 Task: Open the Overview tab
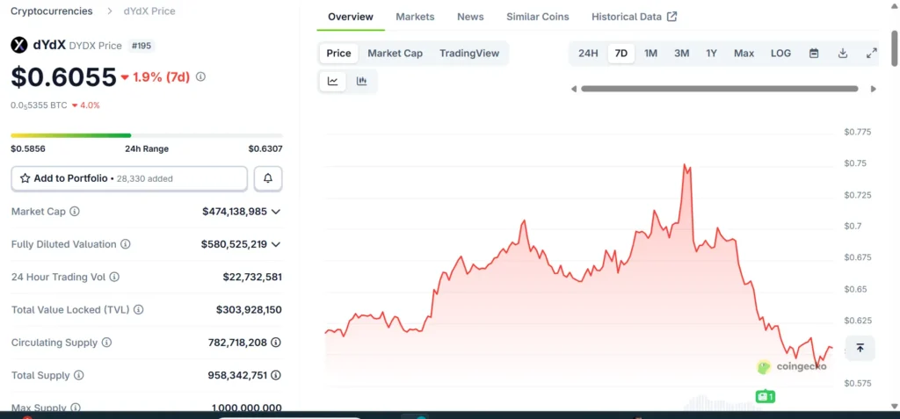pos(351,17)
